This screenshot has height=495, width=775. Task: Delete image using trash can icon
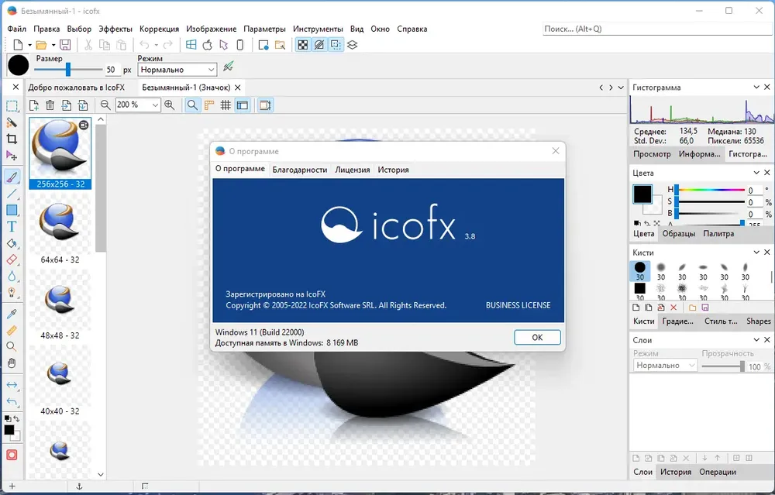[50, 105]
